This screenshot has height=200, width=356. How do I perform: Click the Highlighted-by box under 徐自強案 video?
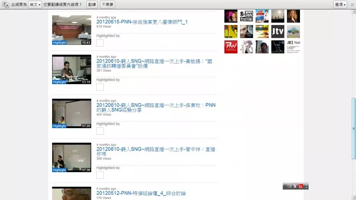tap(100, 43)
